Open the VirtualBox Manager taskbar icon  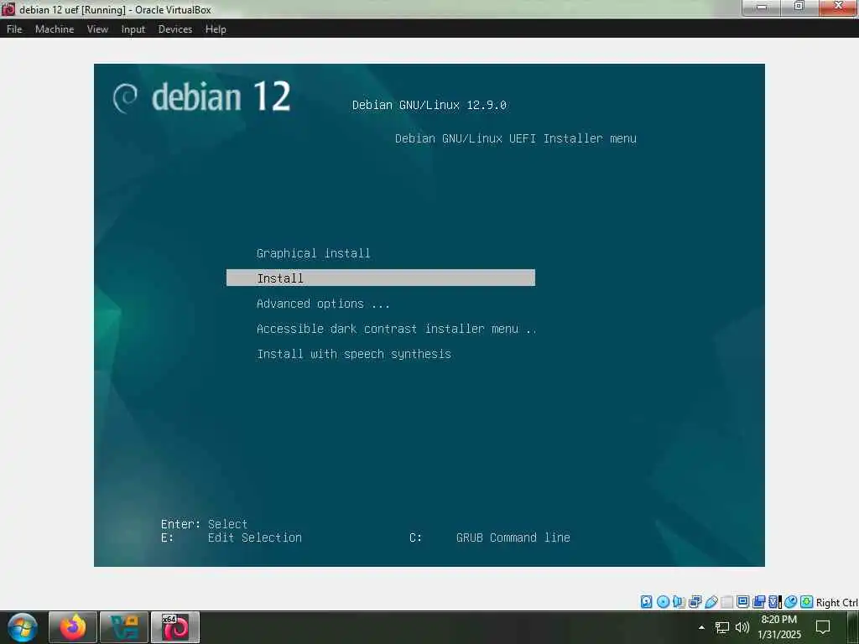(124, 627)
